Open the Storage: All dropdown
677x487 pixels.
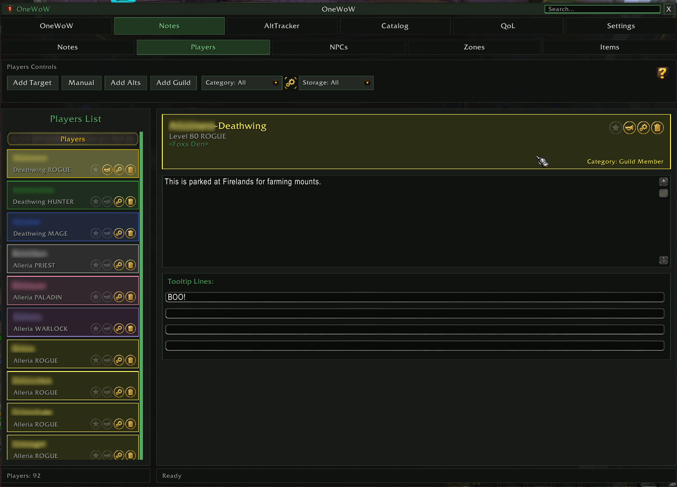click(336, 83)
